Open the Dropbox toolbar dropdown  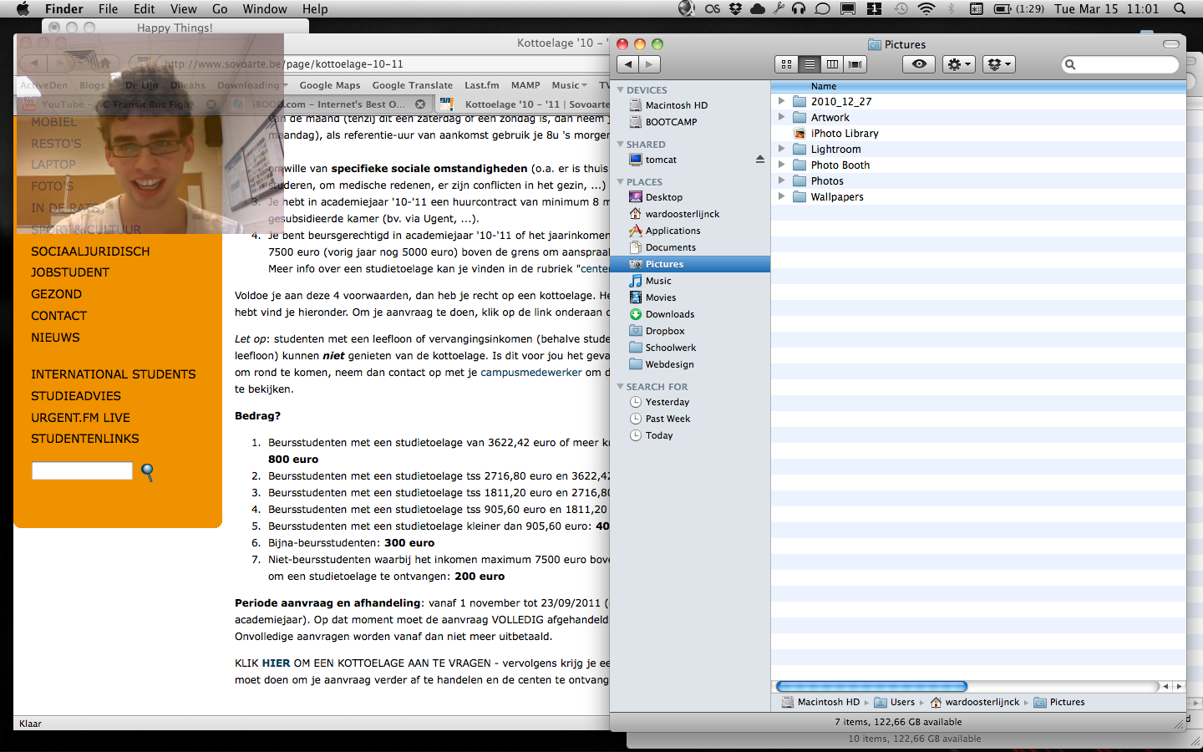tap(999, 64)
